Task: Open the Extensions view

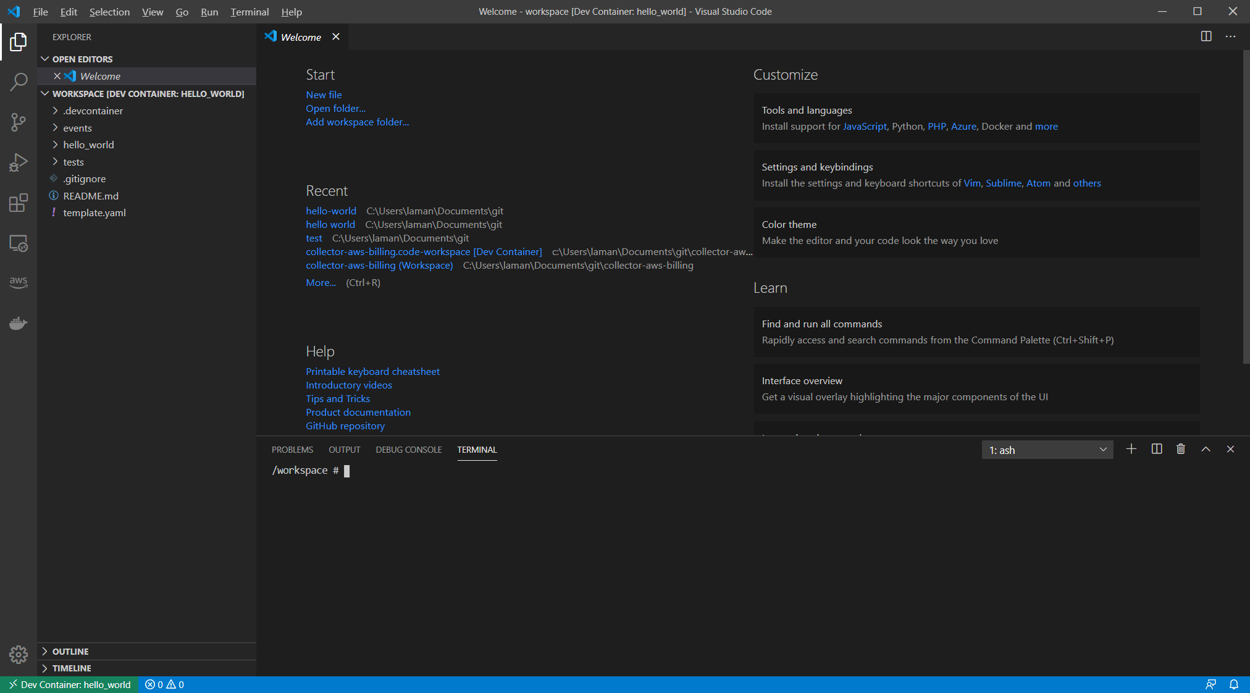Action: [x=19, y=203]
